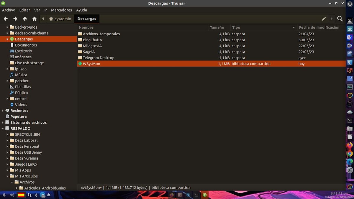Open the Editar menu
The image size is (354, 199).
[25, 10]
